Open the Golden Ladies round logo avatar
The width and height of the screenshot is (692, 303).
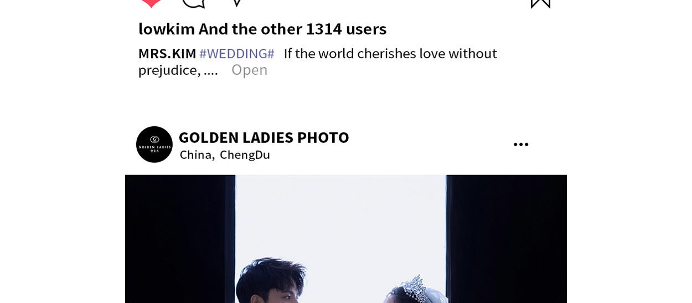pos(154,145)
